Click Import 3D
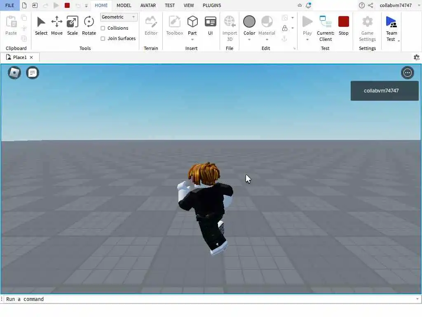Viewport: 422px width, 317px height. coord(230,28)
